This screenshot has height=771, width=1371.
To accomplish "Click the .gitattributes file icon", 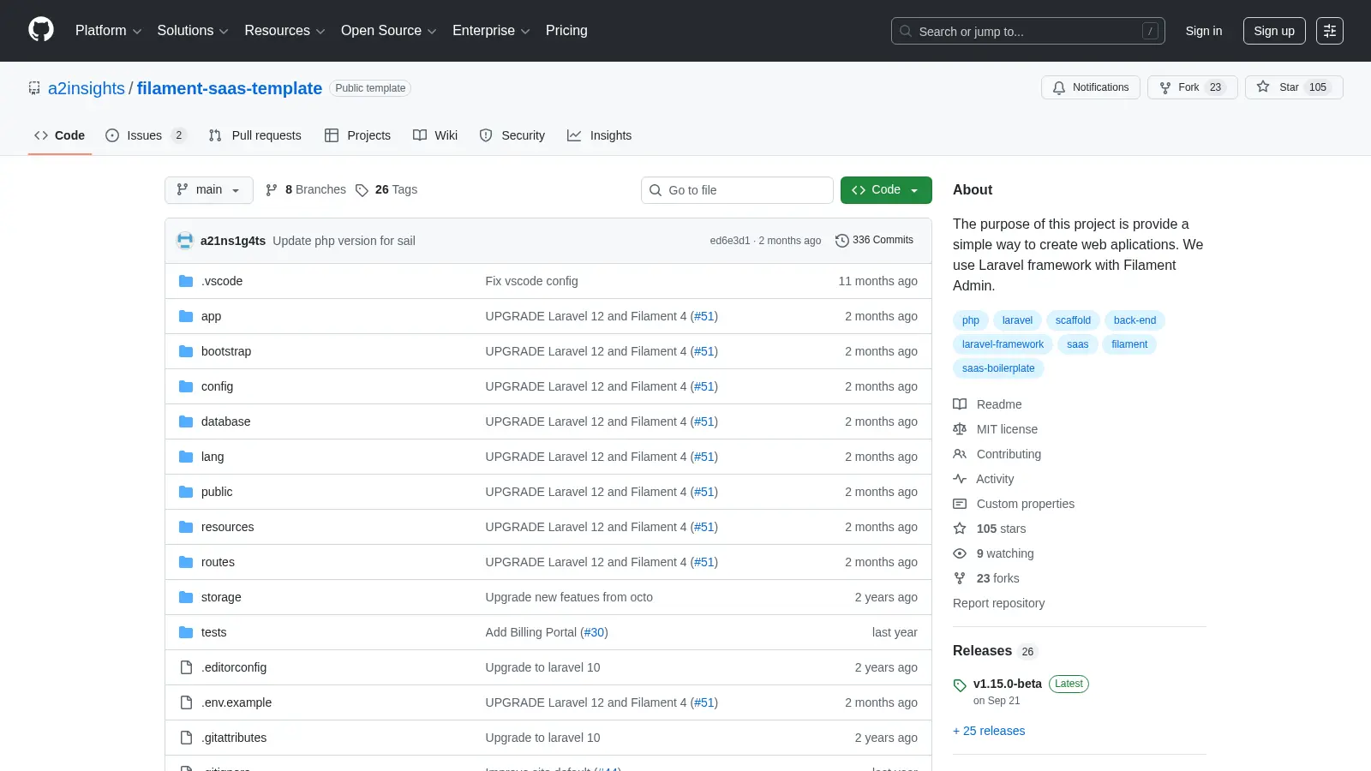I will point(186,738).
